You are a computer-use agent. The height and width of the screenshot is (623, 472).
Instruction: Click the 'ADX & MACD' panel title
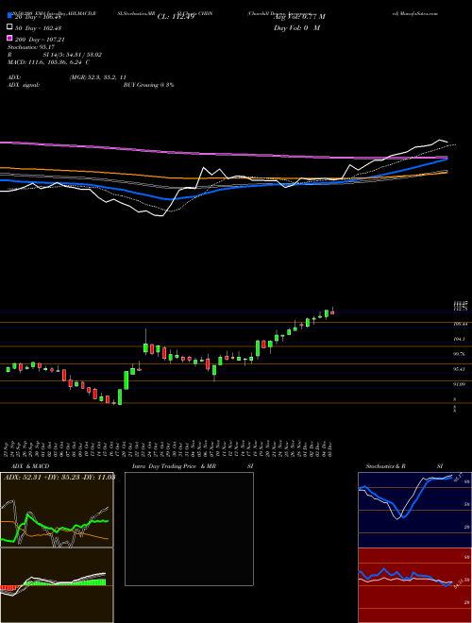(30, 466)
